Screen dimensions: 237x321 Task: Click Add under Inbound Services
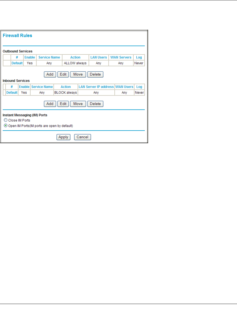point(50,104)
